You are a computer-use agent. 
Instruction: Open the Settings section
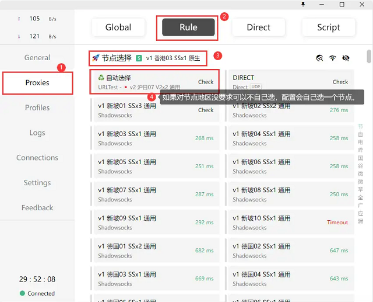[x=37, y=183]
